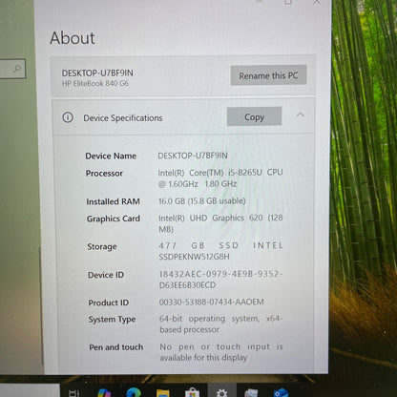Screen dimensions: 397x397
Task: Click the Rename this PC button
Action: 268,75
